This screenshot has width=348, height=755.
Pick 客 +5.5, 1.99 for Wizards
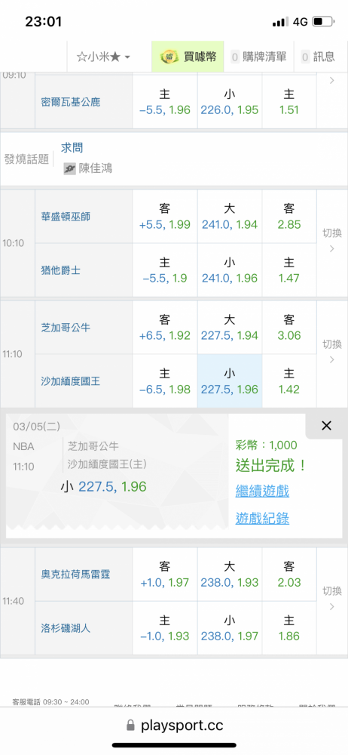click(165, 216)
